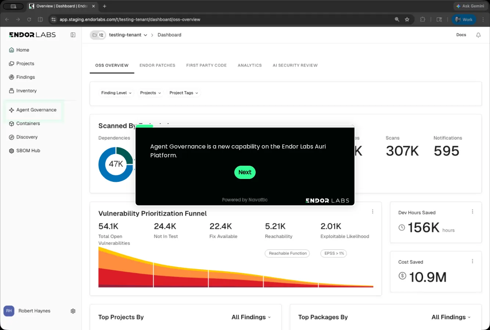490x330 pixels.
Task: Bookmark this page with the star icon
Action: (x=407, y=19)
